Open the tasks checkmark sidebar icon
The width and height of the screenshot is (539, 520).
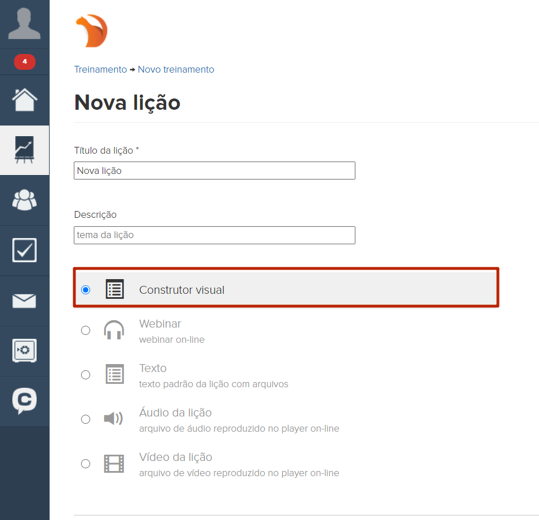pyautogui.click(x=24, y=250)
